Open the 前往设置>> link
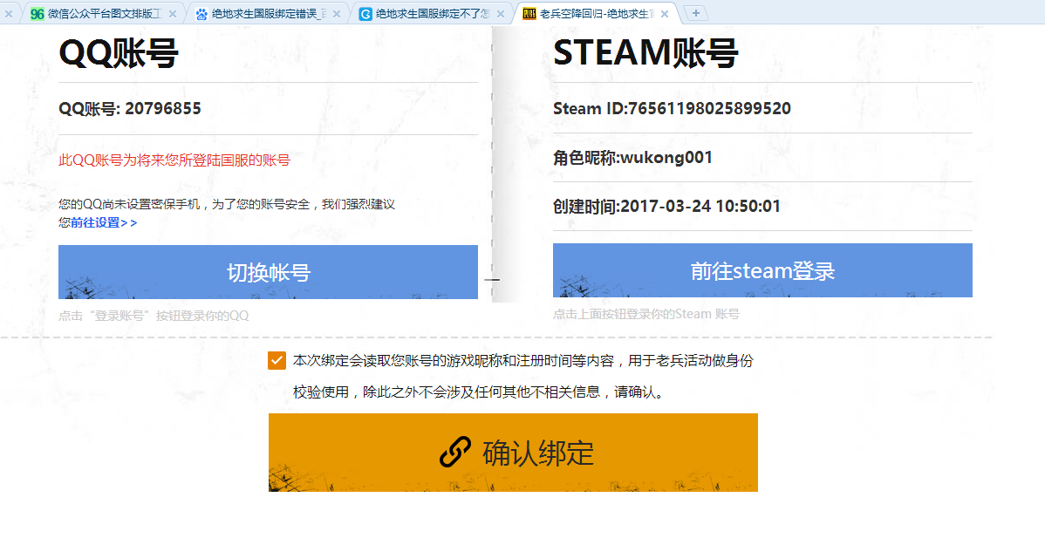Screen dimensions: 1045x545 [104, 222]
